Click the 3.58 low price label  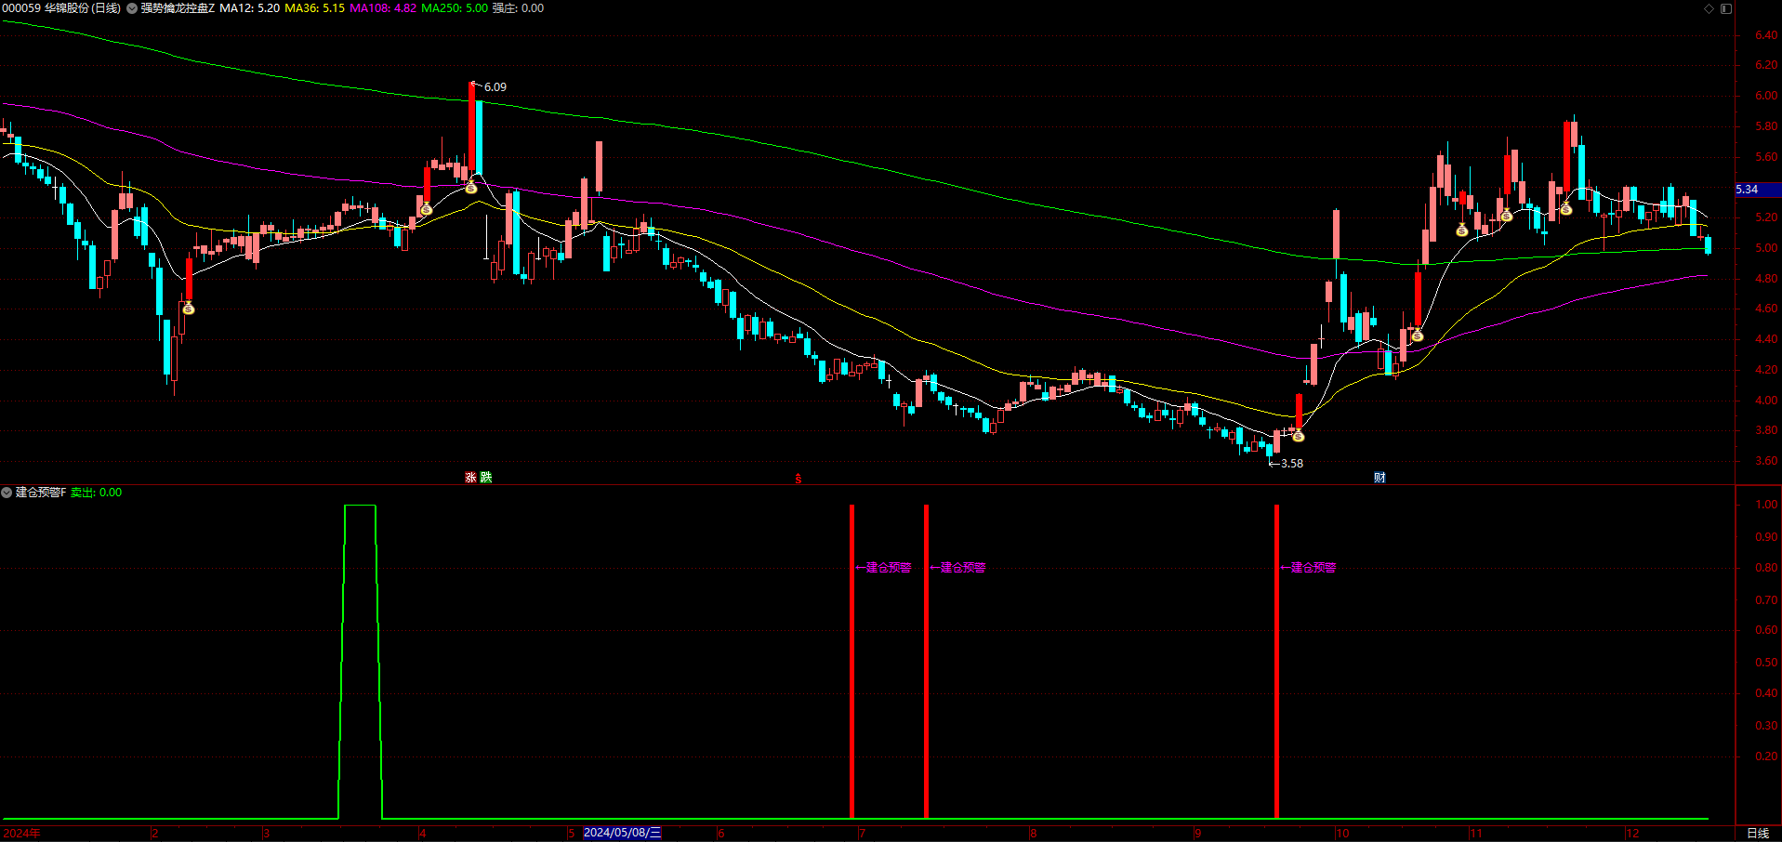(1291, 463)
